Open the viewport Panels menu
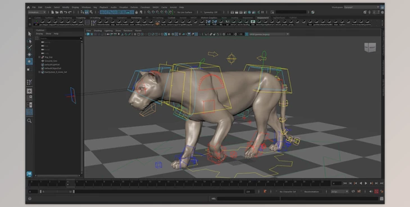The height and width of the screenshot is (207, 410). tap(138, 31)
